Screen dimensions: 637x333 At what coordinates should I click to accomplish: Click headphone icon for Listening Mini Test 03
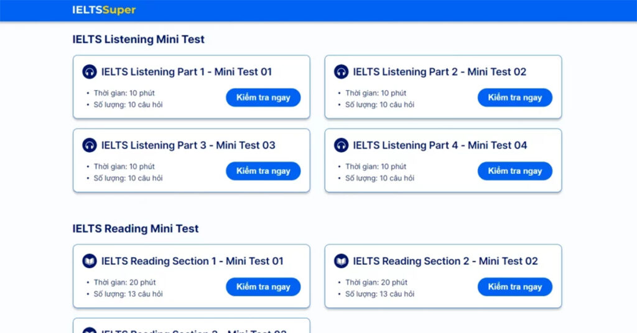point(90,145)
